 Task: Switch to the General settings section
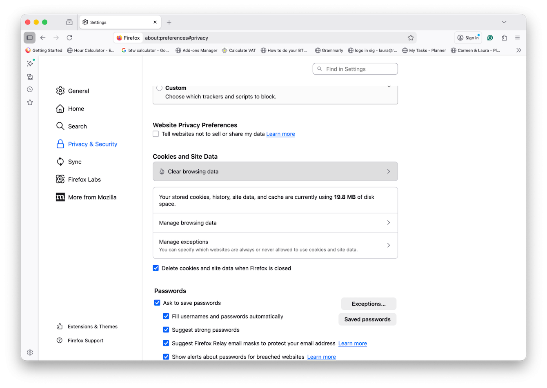coord(78,91)
